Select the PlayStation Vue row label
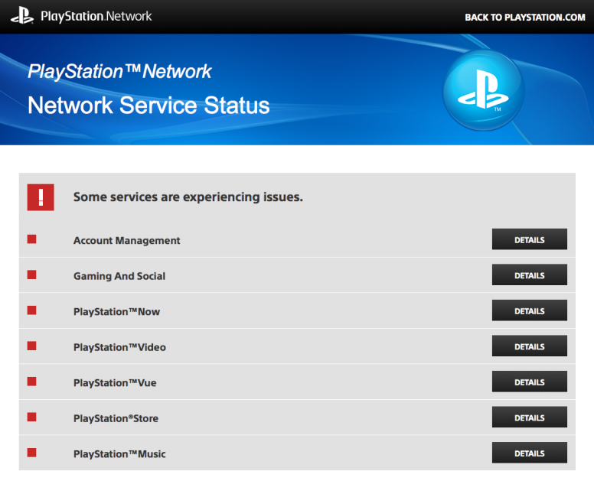Viewport: 594px width, 497px height. pyautogui.click(x=115, y=383)
